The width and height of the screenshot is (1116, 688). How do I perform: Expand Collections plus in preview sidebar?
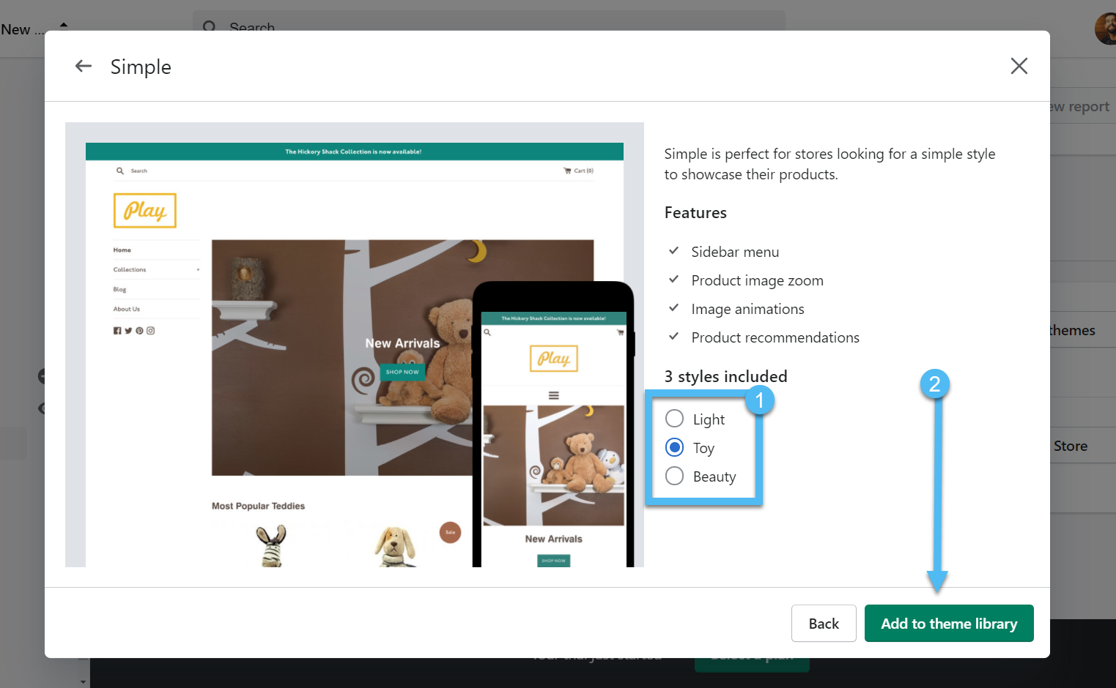tap(198, 270)
